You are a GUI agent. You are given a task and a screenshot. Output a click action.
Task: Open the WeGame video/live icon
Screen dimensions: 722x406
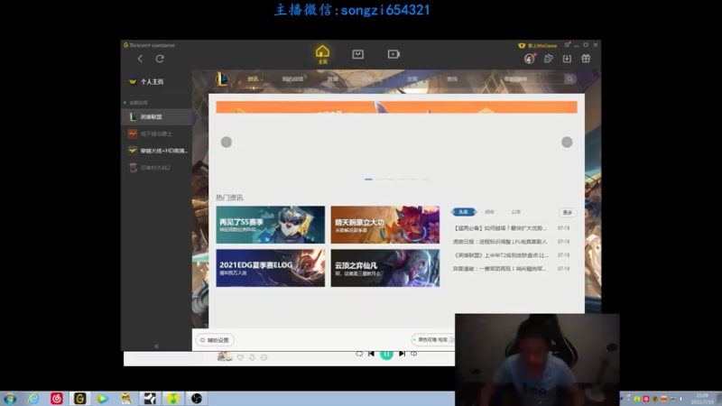(x=393, y=54)
